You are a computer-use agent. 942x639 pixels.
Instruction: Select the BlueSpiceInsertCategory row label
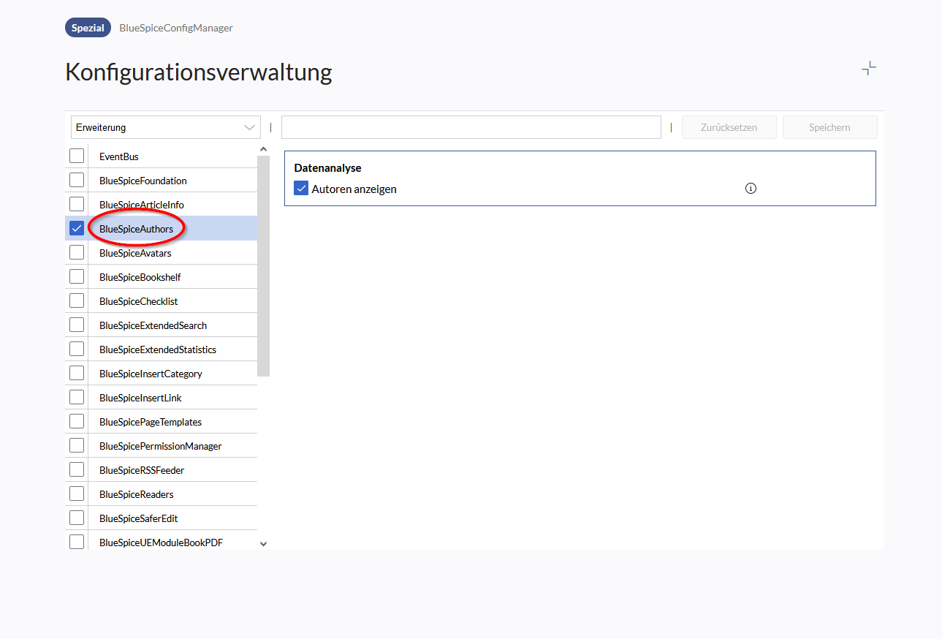(151, 374)
